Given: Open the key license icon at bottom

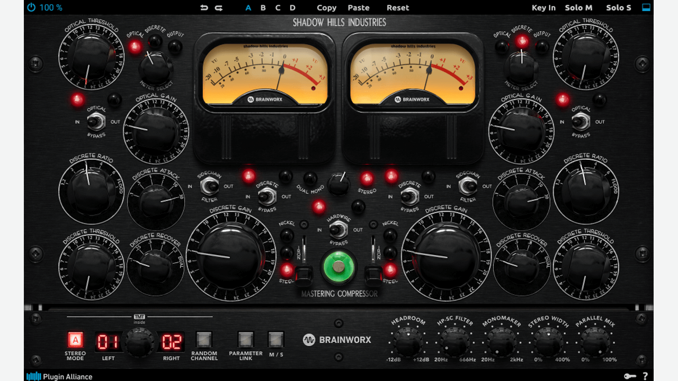Looking at the screenshot, I should click(630, 376).
